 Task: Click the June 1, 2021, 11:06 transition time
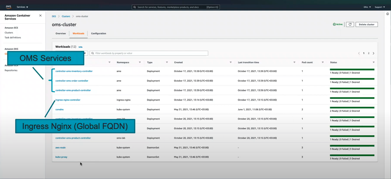pyautogui.click(x=255, y=109)
